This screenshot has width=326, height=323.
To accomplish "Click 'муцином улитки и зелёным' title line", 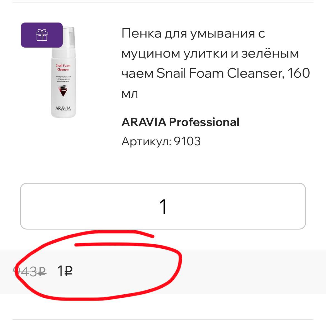I will [x=210, y=53].
